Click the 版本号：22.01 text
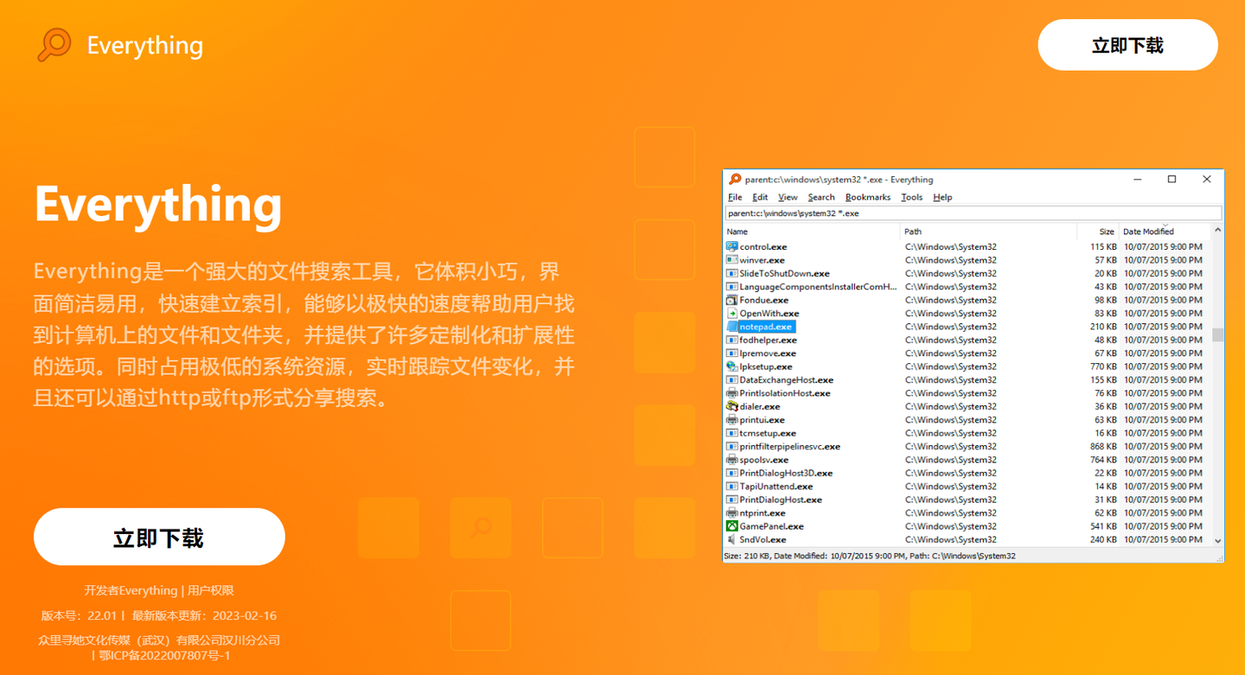 click(79, 615)
